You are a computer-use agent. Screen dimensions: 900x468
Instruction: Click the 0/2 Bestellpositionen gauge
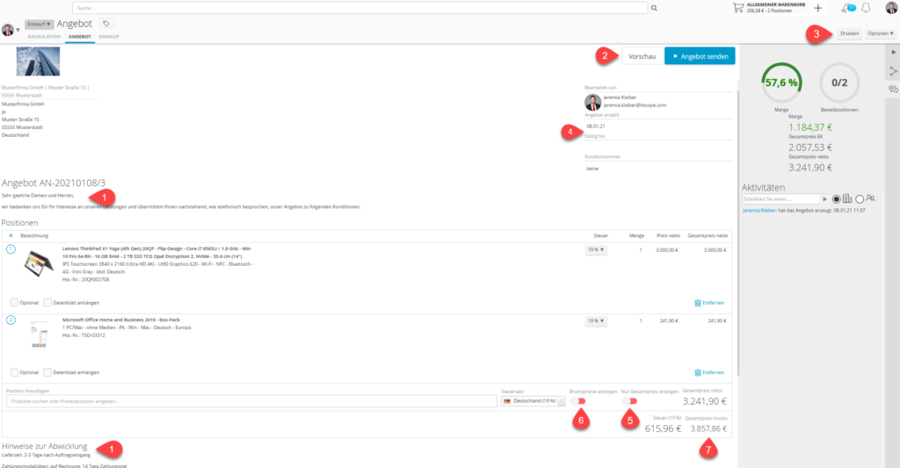(x=839, y=83)
